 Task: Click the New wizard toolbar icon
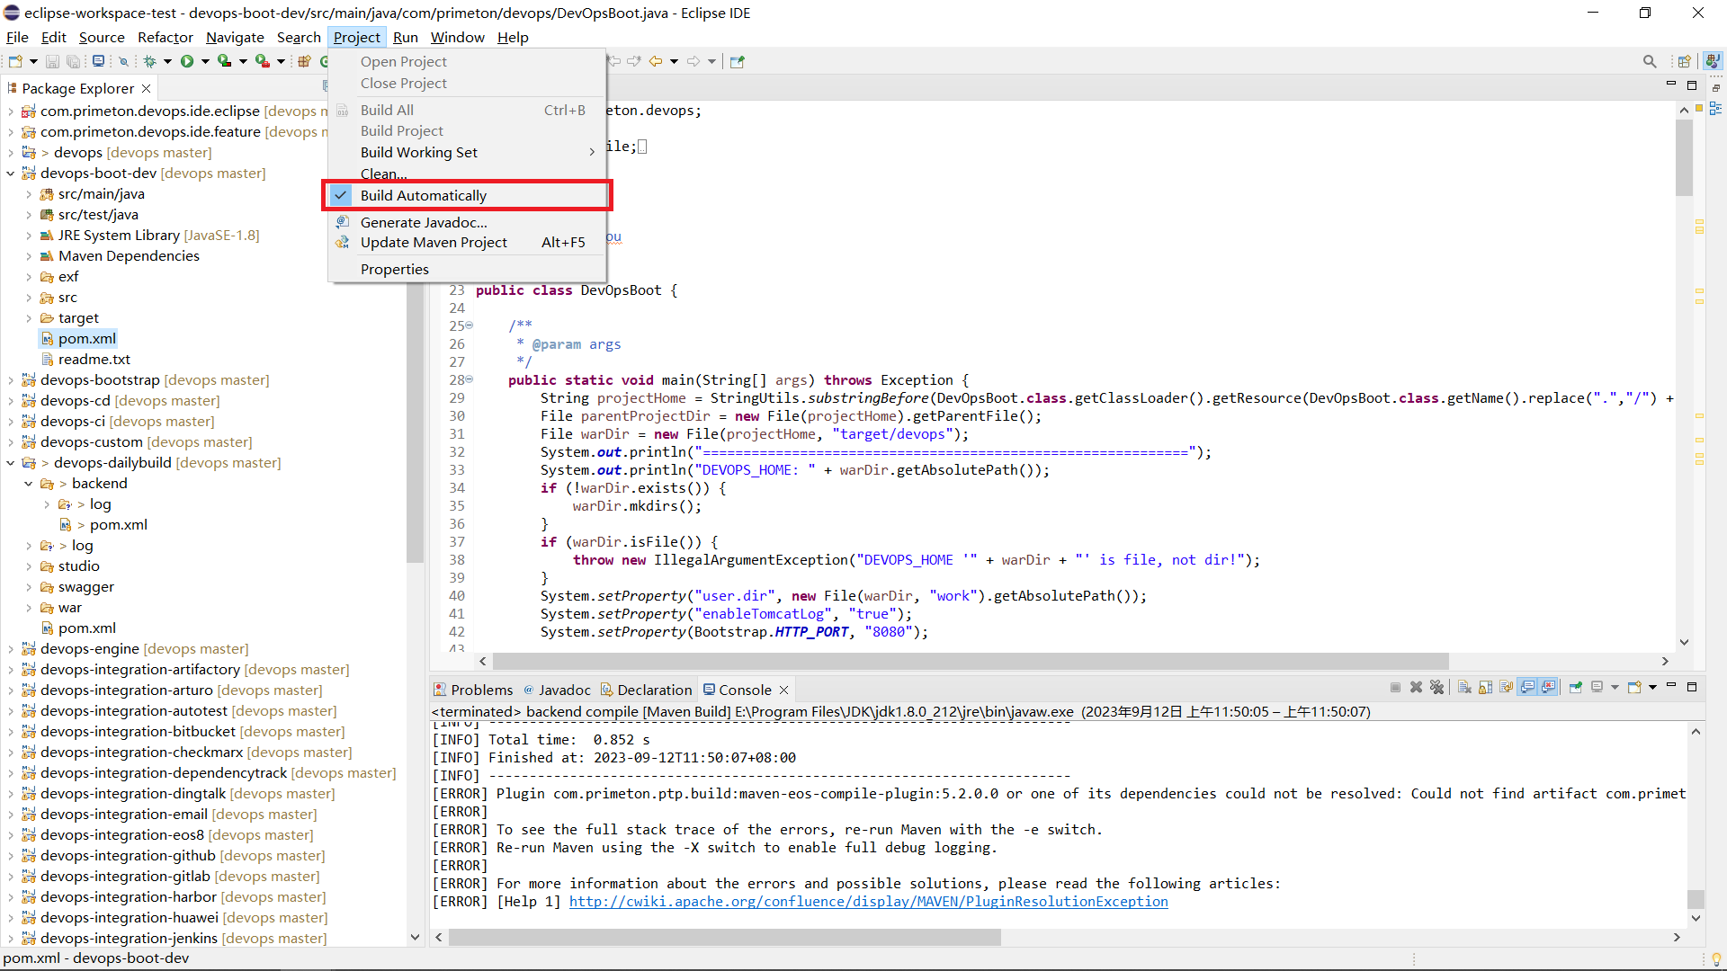click(x=15, y=61)
